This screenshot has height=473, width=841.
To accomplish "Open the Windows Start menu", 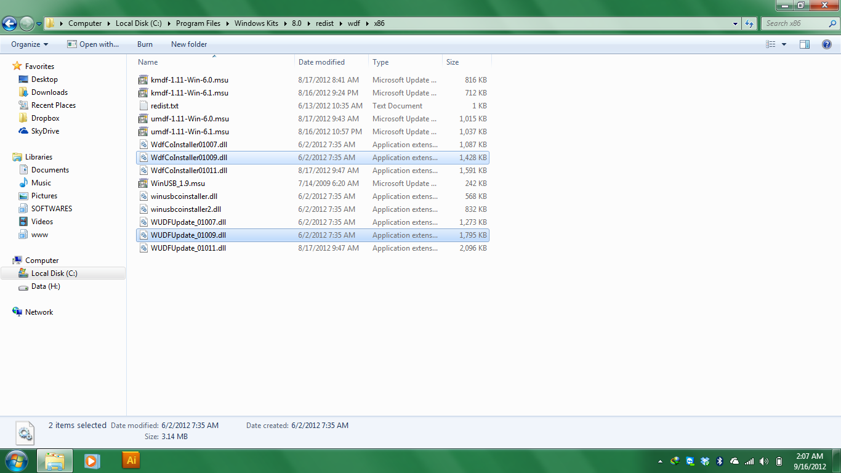I will click(15, 461).
